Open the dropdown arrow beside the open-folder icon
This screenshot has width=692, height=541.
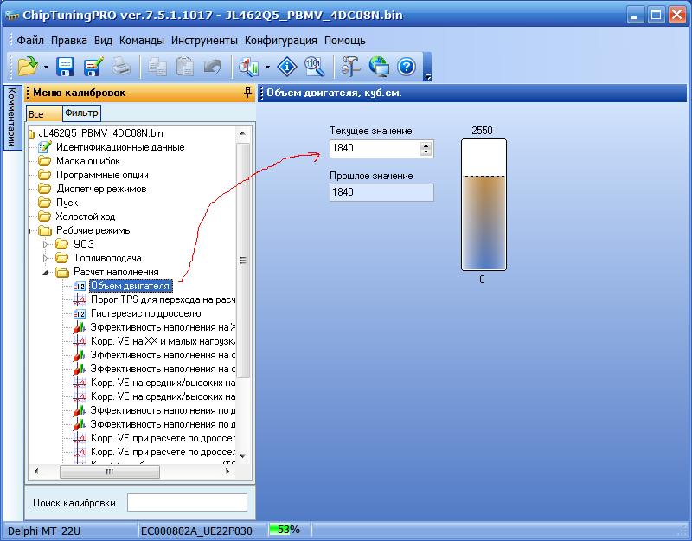tap(46, 68)
